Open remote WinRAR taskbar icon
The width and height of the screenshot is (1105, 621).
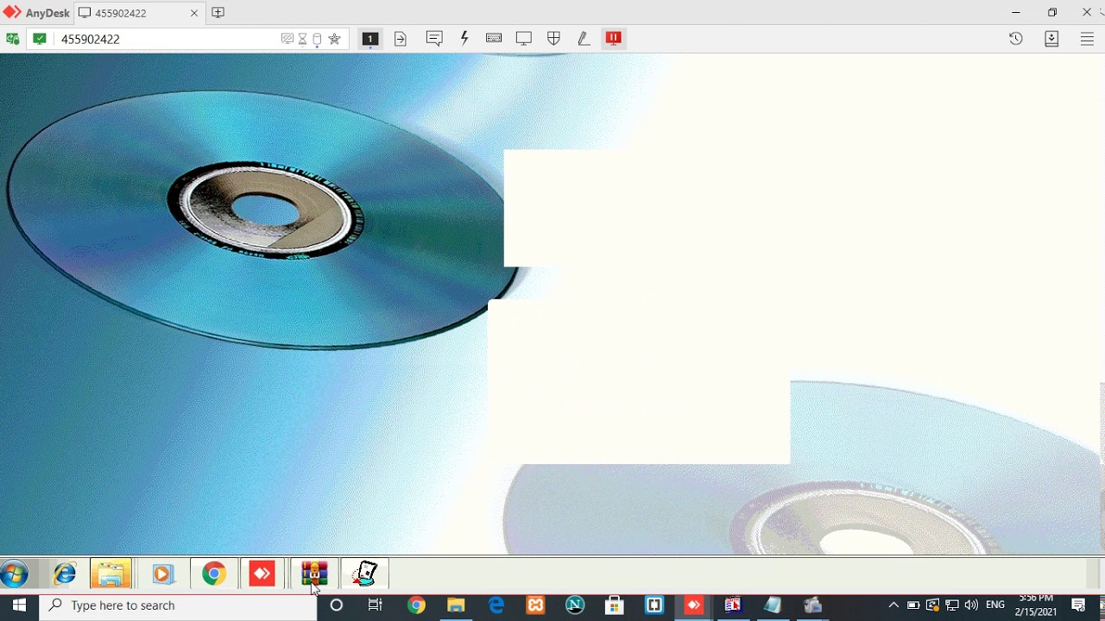(314, 574)
